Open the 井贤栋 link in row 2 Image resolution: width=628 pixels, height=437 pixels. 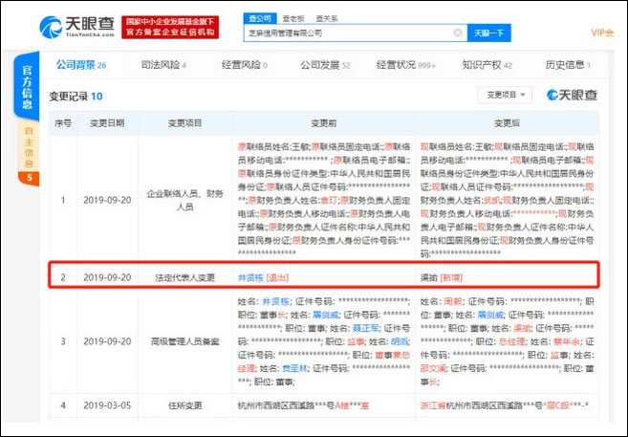[250, 277]
